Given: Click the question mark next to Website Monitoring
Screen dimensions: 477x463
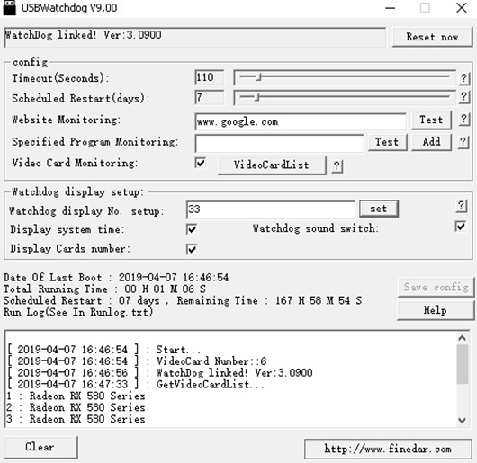Looking at the screenshot, I should (463, 119).
